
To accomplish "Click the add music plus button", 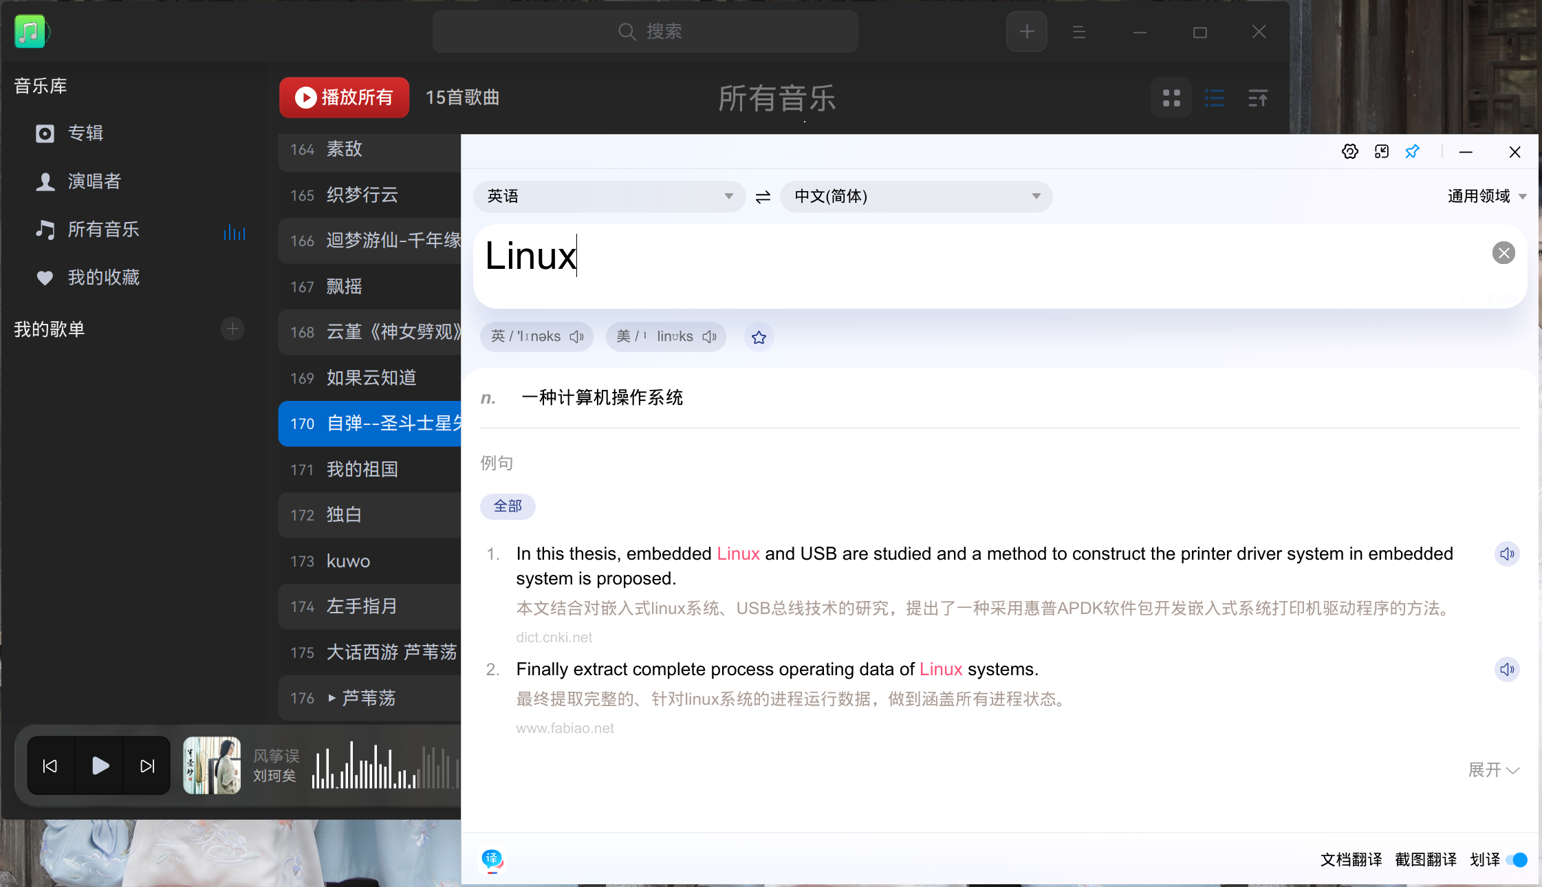I will [x=1027, y=32].
